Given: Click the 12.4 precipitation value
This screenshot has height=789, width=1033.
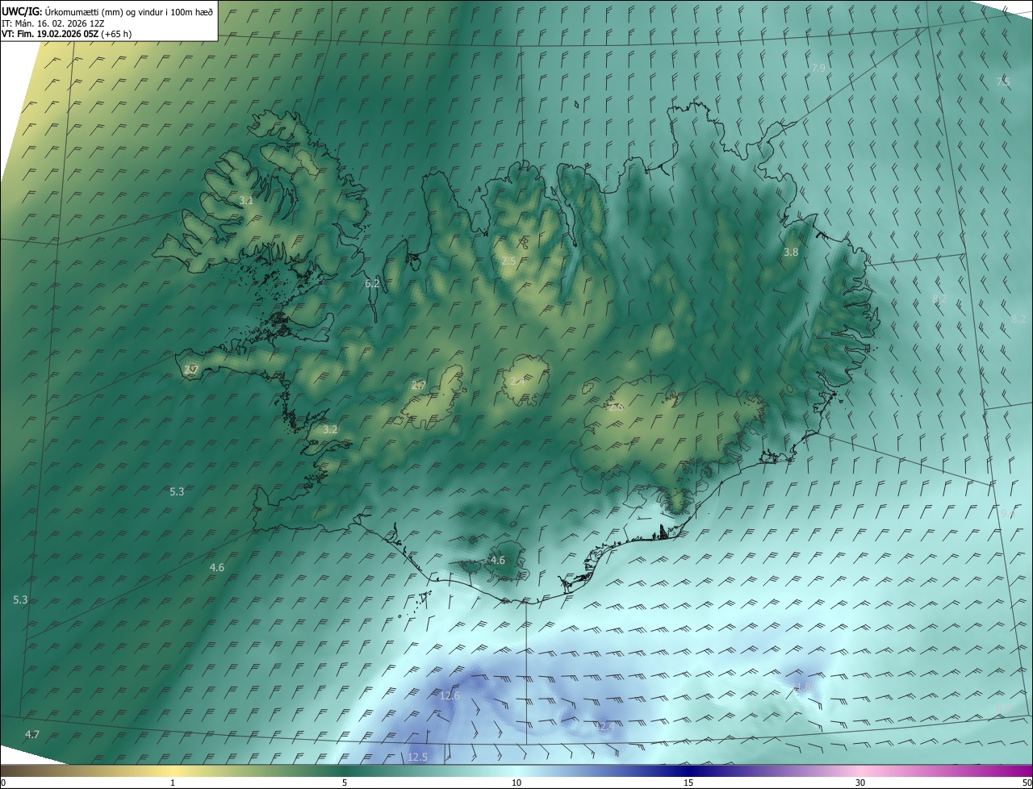Looking at the screenshot, I should (605, 727).
